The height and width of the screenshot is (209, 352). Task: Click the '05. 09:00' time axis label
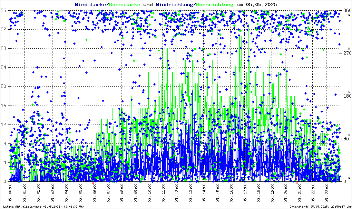pyautogui.click(x=136, y=192)
